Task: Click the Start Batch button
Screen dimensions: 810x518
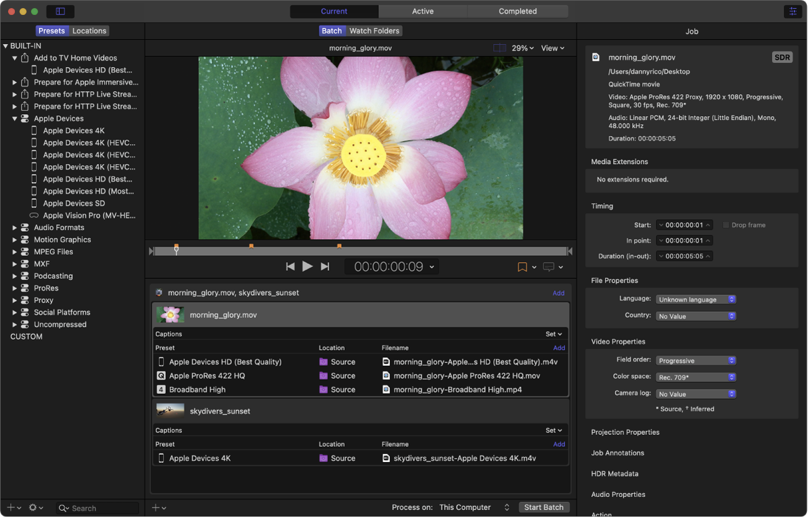Action: tap(544, 507)
